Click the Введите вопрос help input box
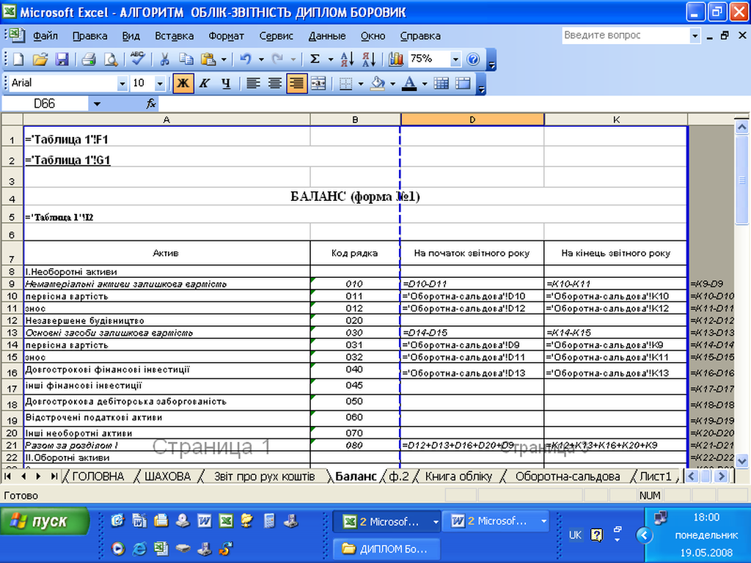751x563 pixels. (624, 35)
